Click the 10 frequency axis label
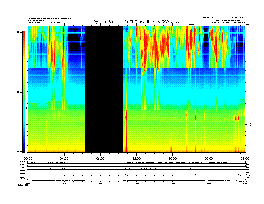 250,125
